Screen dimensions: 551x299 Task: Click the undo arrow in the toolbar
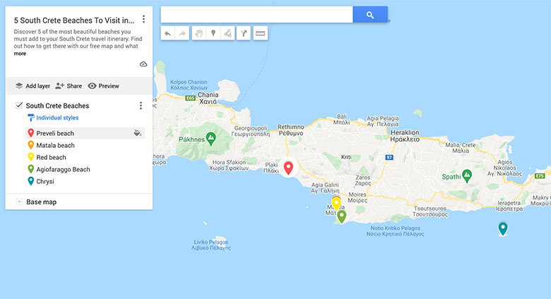(167, 33)
